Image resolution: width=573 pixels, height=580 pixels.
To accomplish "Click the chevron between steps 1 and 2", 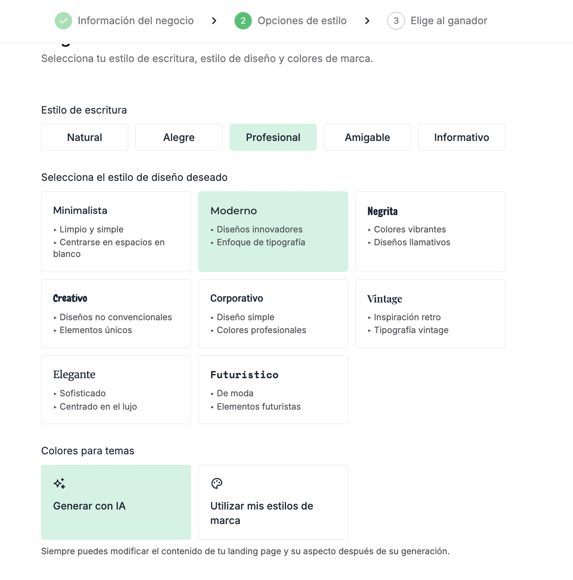I will (x=214, y=21).
